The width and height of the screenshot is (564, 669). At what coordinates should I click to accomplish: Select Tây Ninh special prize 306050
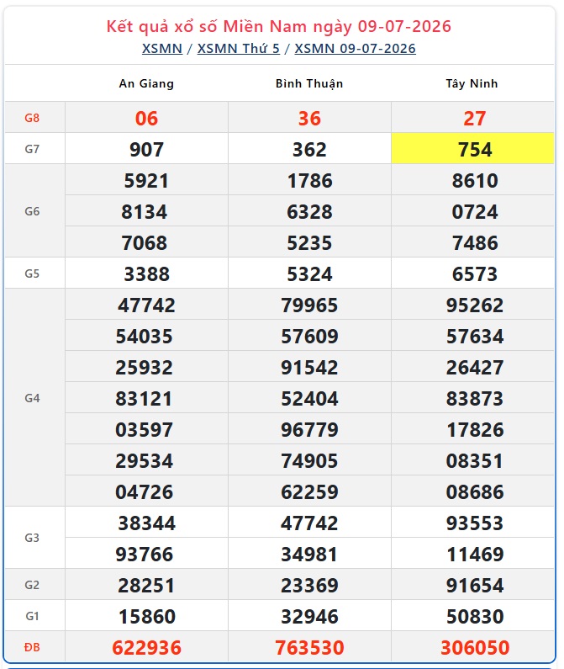[x=475, y=647]
